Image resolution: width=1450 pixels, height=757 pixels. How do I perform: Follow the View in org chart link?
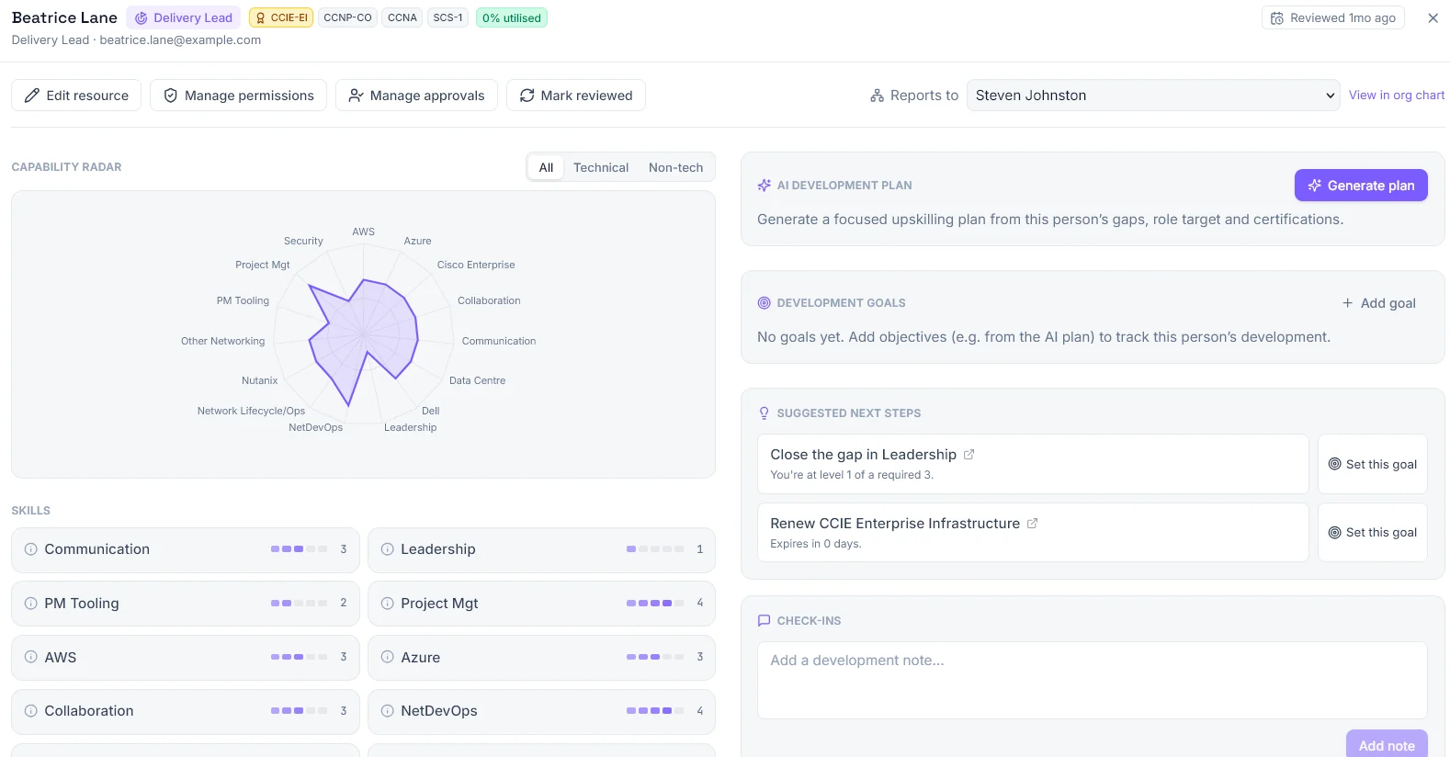[1397, 96]
